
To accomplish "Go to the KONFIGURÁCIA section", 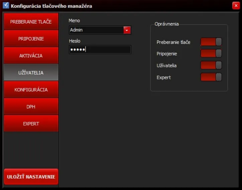I will [x=31, y=89].
